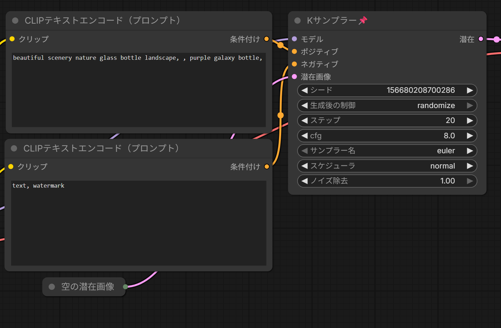Click the クリップ input port of the 'text, watermark' node

pos(11,166)
